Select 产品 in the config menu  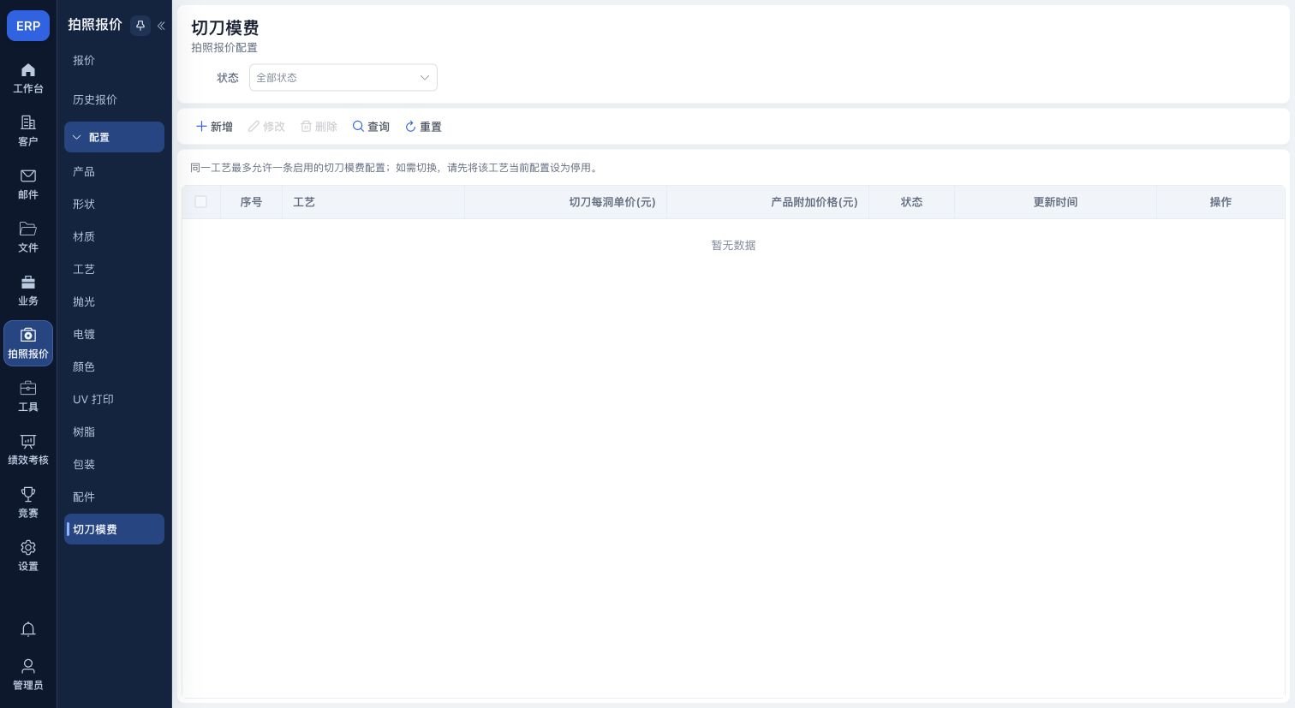[x=114, y=171]
